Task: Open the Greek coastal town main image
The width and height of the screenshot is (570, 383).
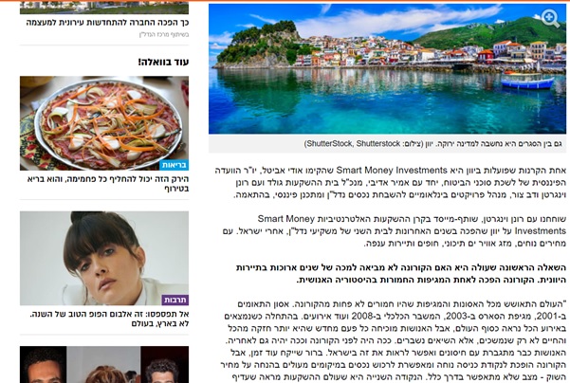Action: pos(387,68)
